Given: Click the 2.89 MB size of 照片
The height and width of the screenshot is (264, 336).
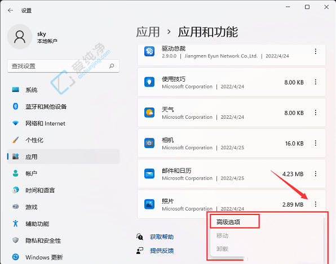Looking at the screenshot, I should (293, 204).
